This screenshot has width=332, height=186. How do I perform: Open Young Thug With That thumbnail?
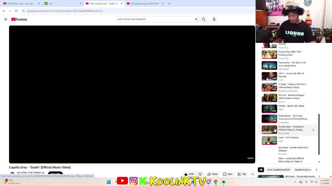tap(269, 55)
